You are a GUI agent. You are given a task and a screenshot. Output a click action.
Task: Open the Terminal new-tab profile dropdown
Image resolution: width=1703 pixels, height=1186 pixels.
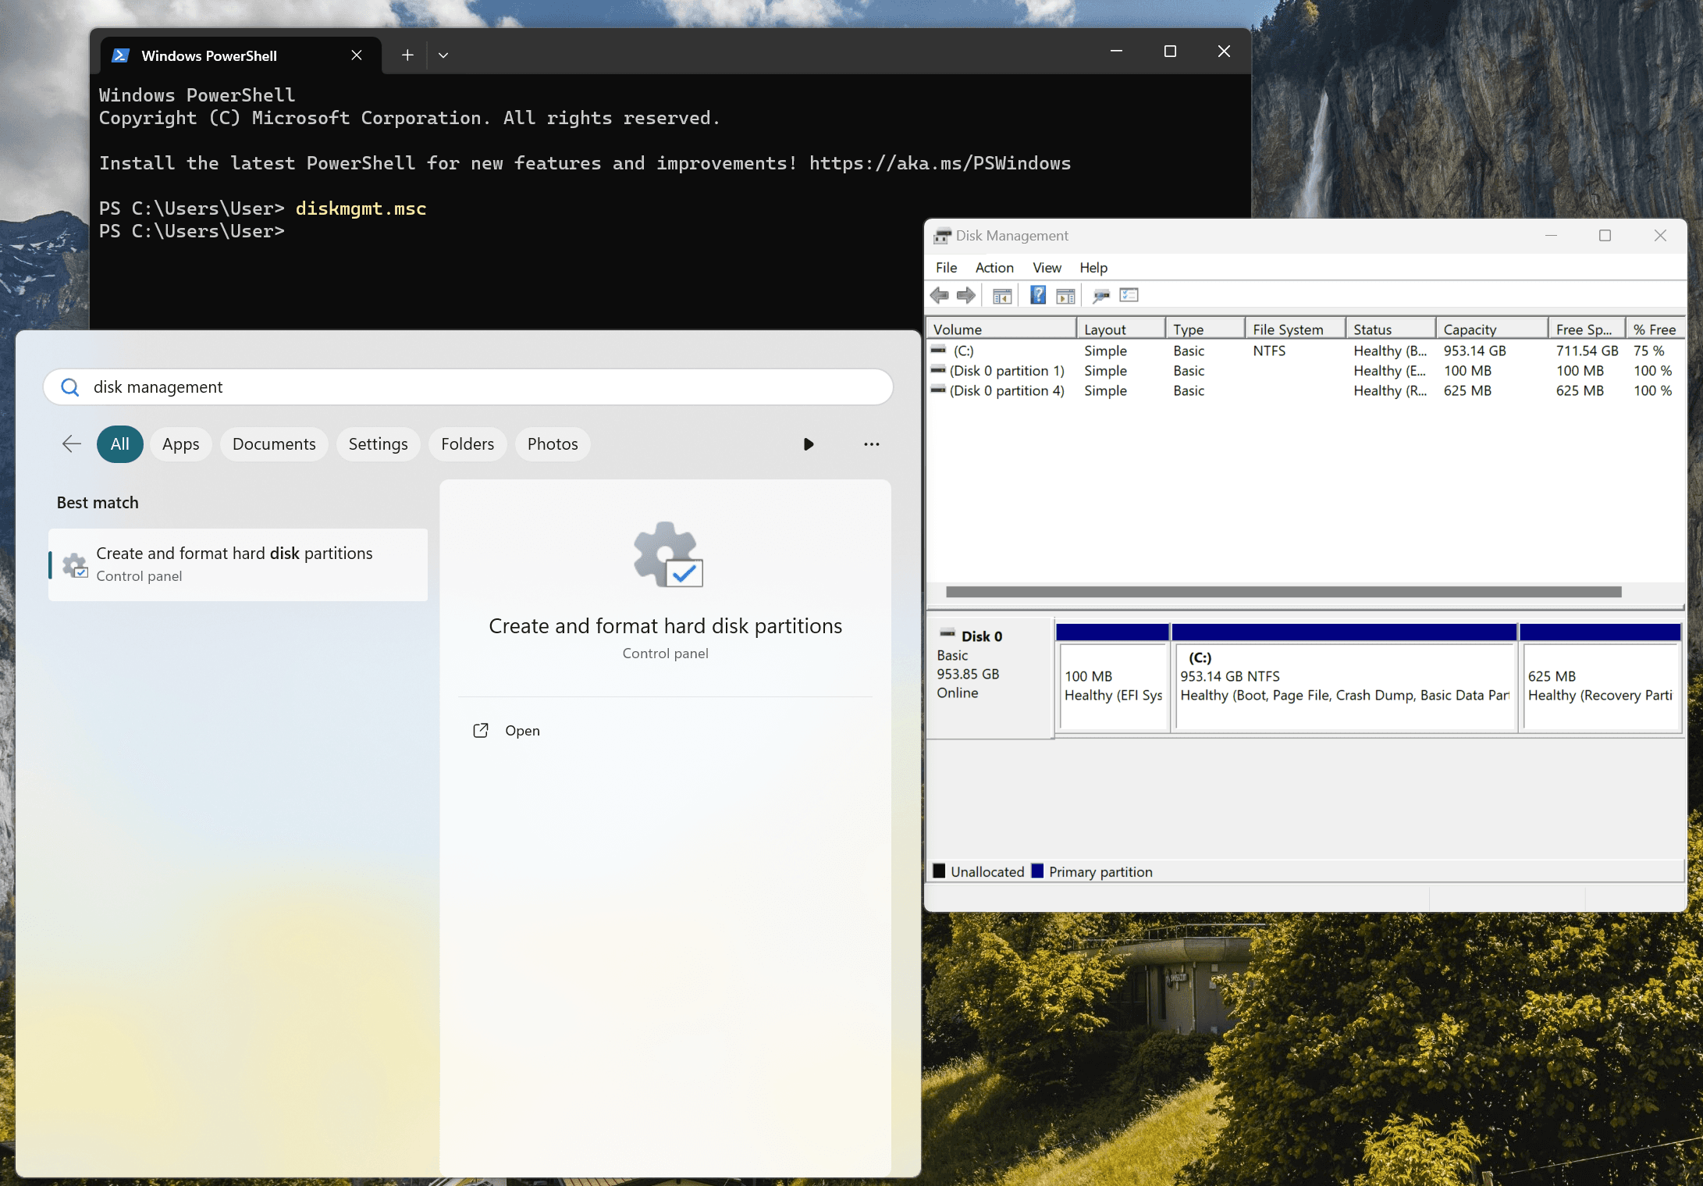(x=443, y=55)
